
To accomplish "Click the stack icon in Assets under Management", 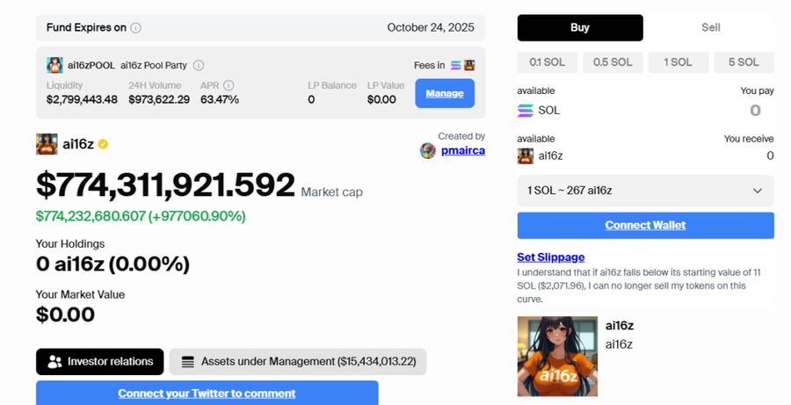I will (x=188, y=362).
